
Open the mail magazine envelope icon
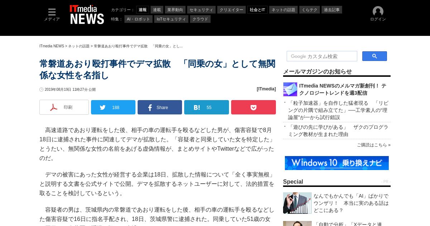pyautogui.click(x=290, y=89)
